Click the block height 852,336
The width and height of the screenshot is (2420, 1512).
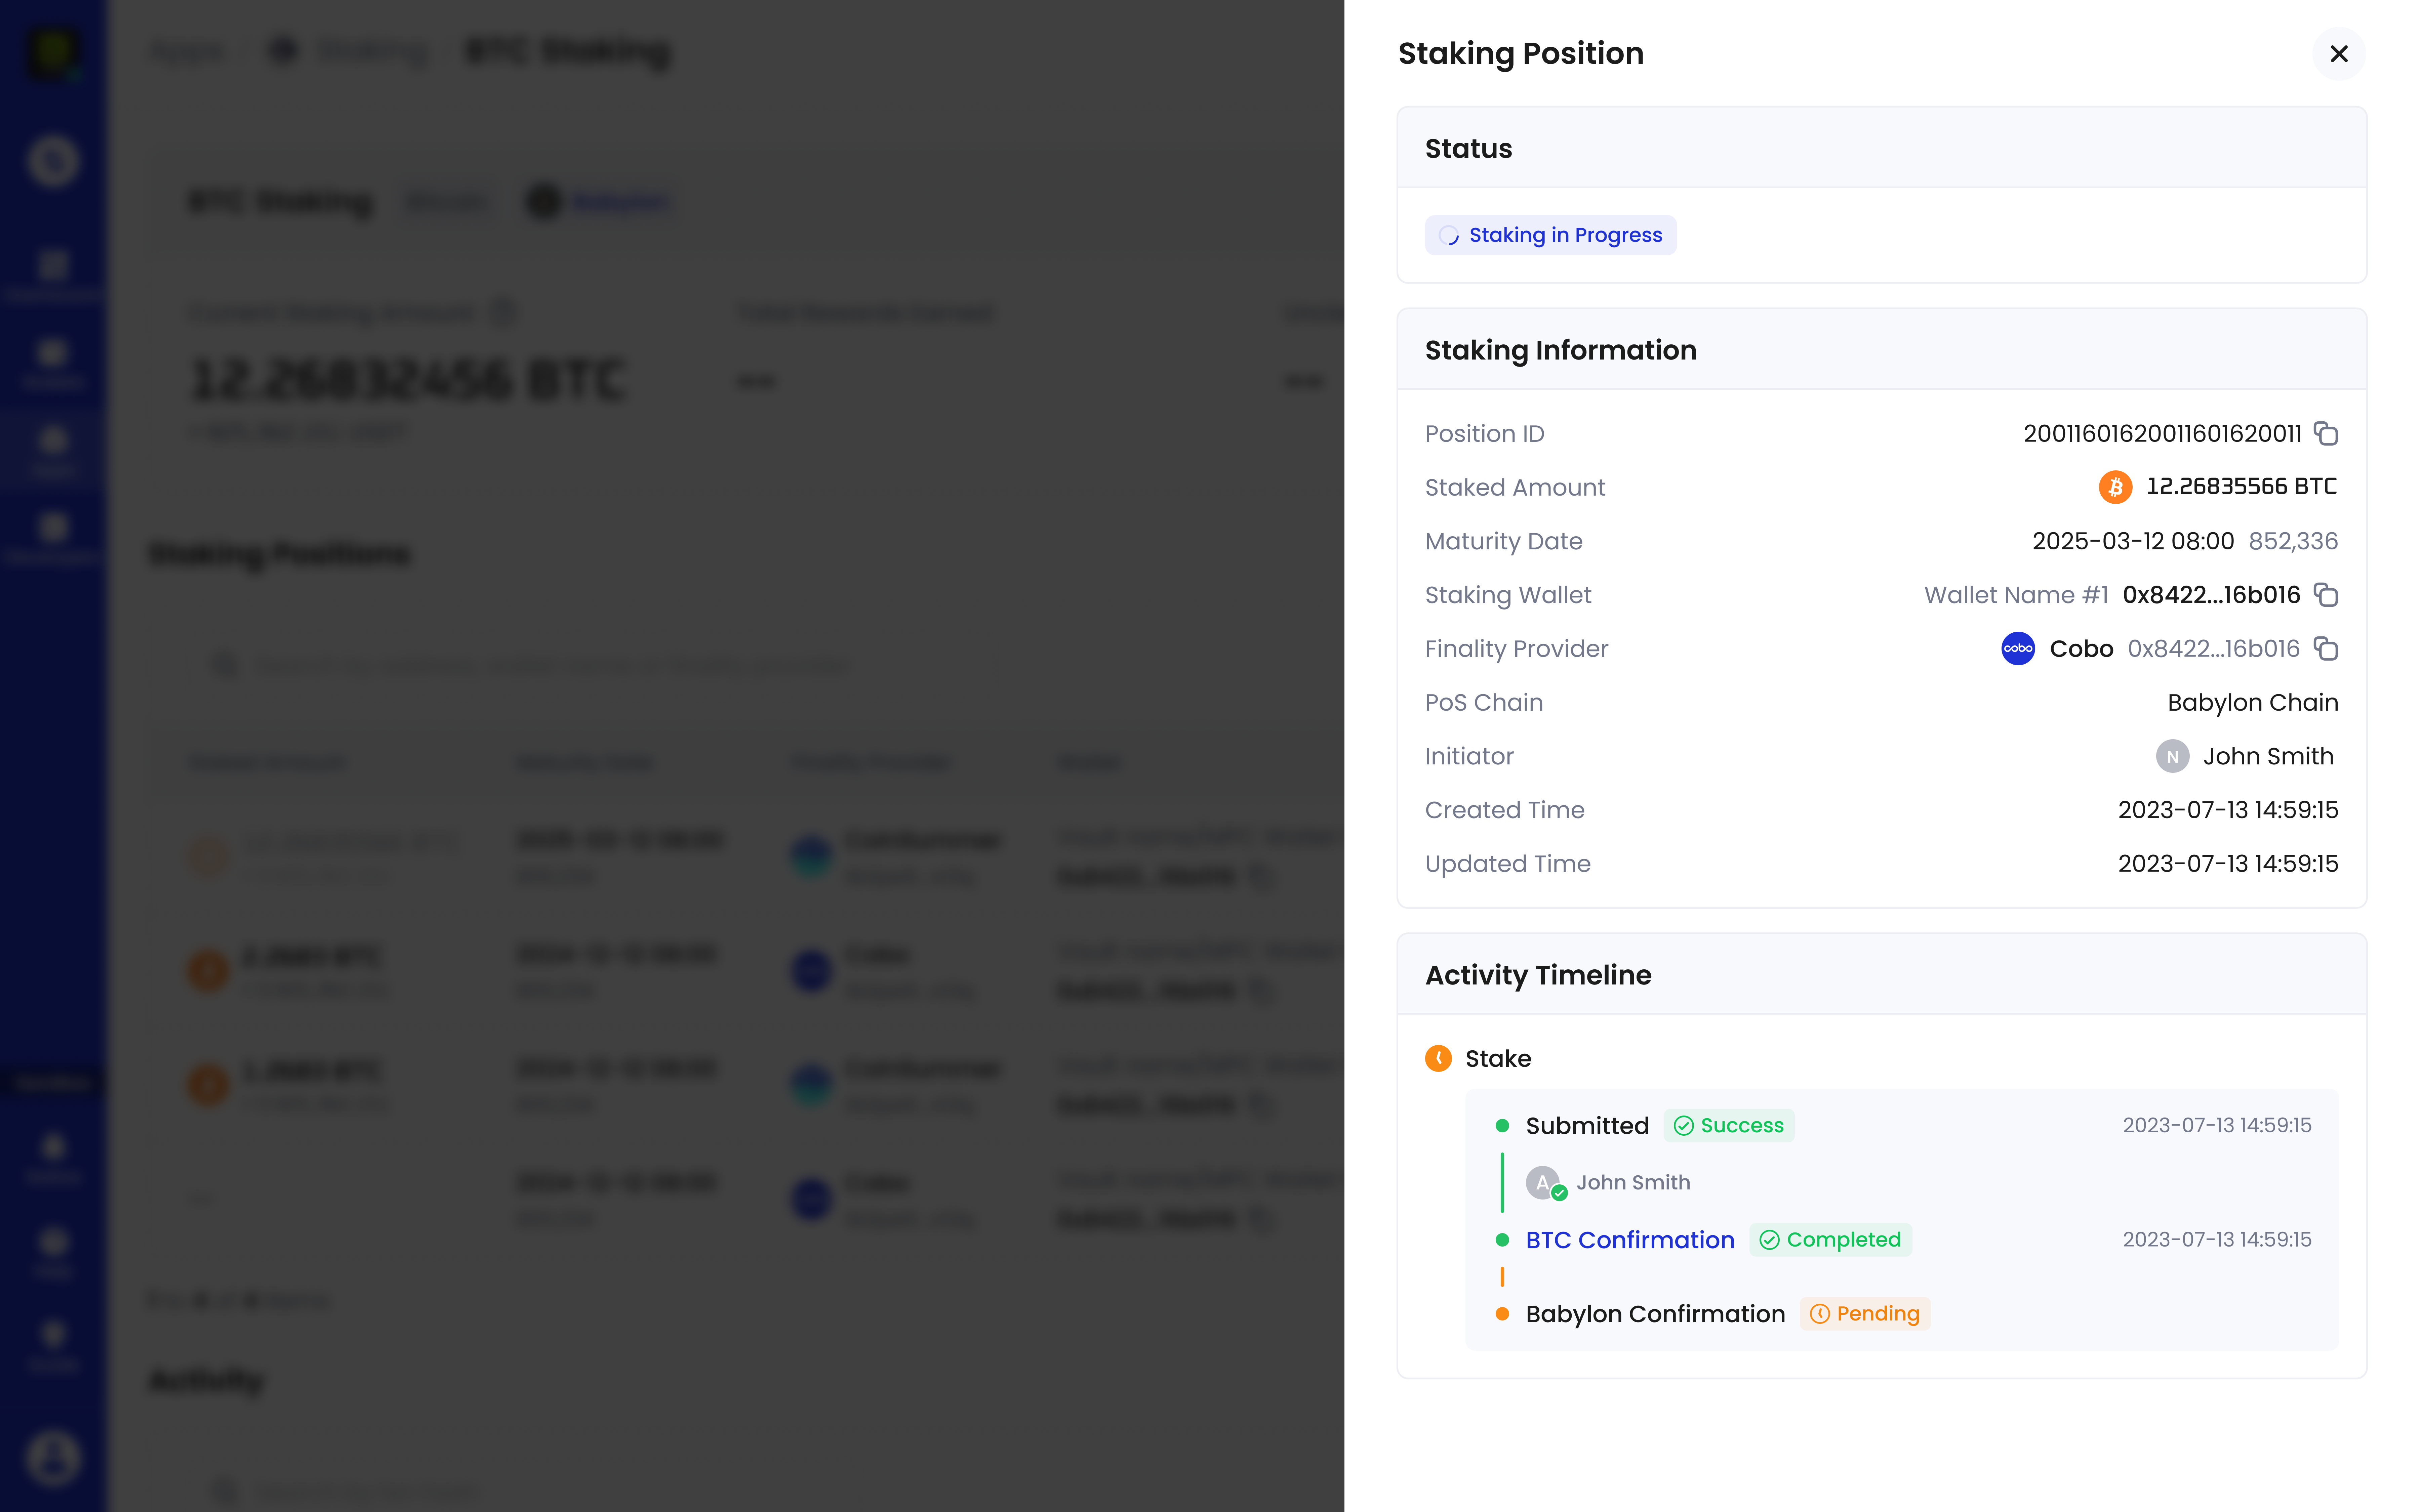pos(2293,541)
